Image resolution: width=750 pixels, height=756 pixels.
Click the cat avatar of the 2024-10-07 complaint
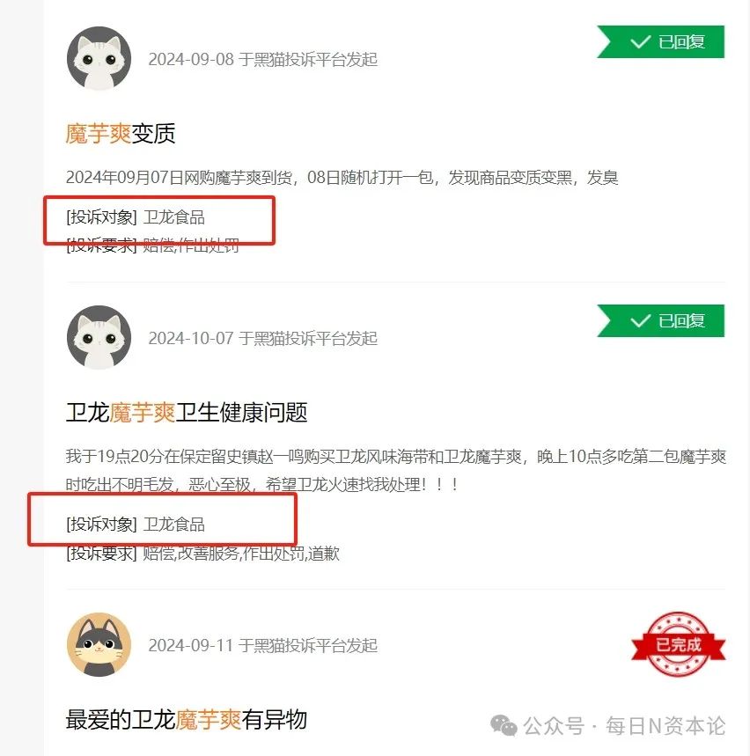[x=99, y=337]
